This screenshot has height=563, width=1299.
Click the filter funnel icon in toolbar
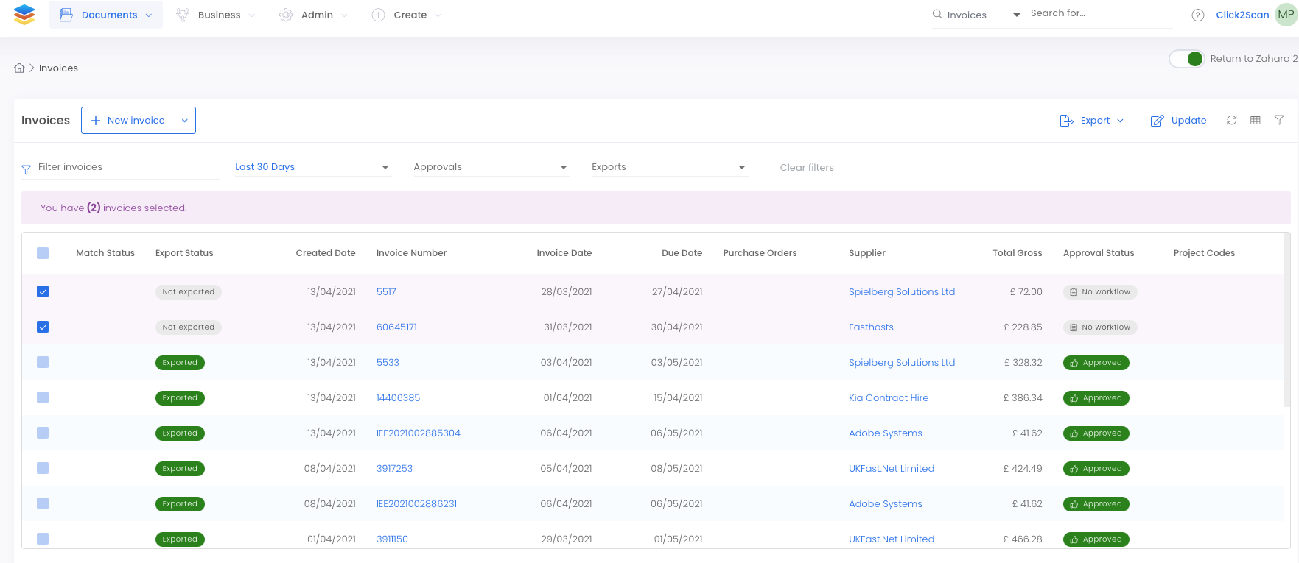click(x=1279, y=120)
